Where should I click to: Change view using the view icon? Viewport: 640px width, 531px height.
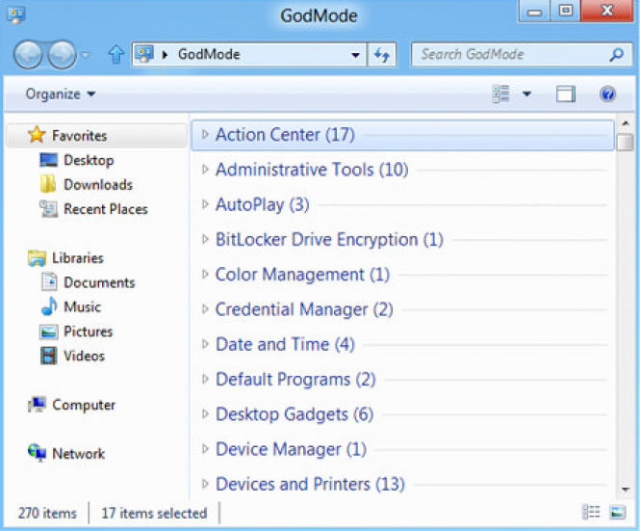500,94
